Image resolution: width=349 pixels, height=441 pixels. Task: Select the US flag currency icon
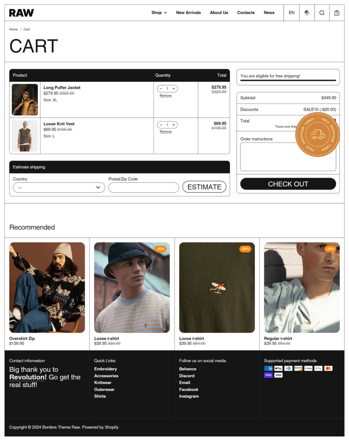pyautogui.click(x=307, y=12)
